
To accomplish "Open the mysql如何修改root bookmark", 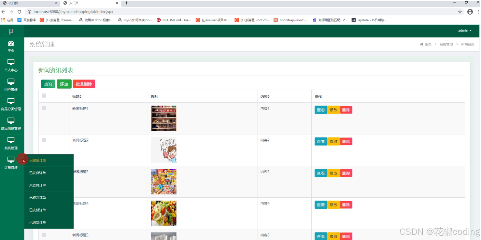I will tap(135, 20).
